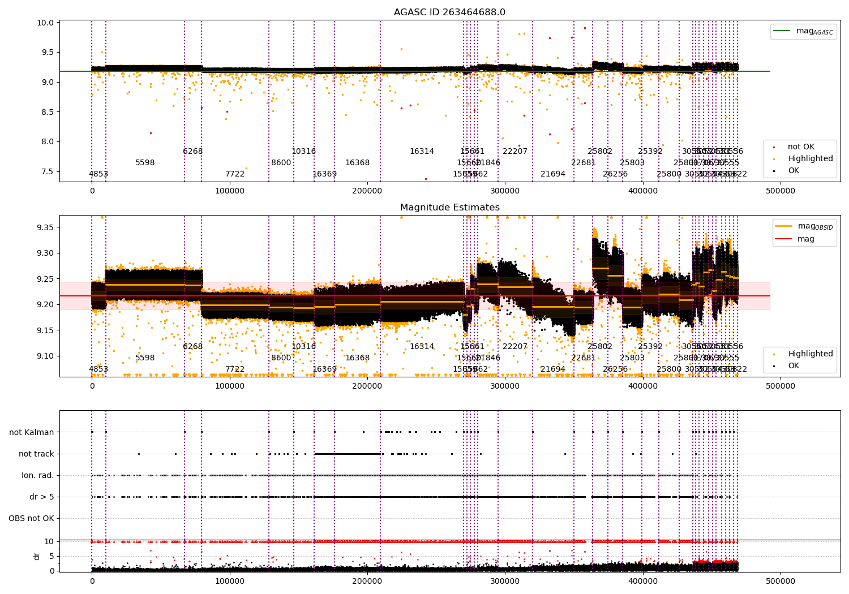Click OBSID label 5598 in top plot
849x594 pixels.
(145, 163)
